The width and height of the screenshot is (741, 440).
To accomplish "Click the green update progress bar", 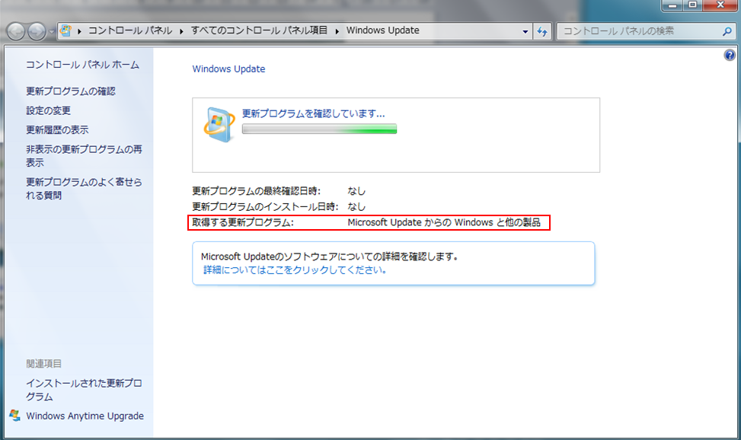I will click(x=319, y=129).
